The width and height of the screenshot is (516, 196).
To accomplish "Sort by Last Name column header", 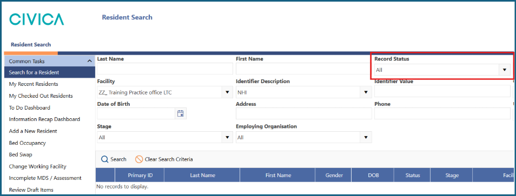I will point(202,175).
